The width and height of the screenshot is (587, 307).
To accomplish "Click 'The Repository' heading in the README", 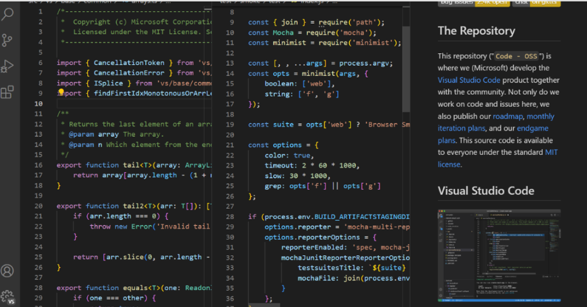I will [x=476, y=31].
